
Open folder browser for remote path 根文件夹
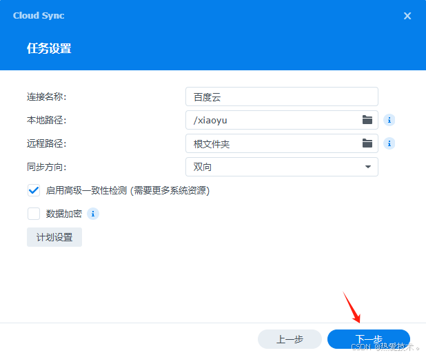pyautogui.click(x=367, y=143)
